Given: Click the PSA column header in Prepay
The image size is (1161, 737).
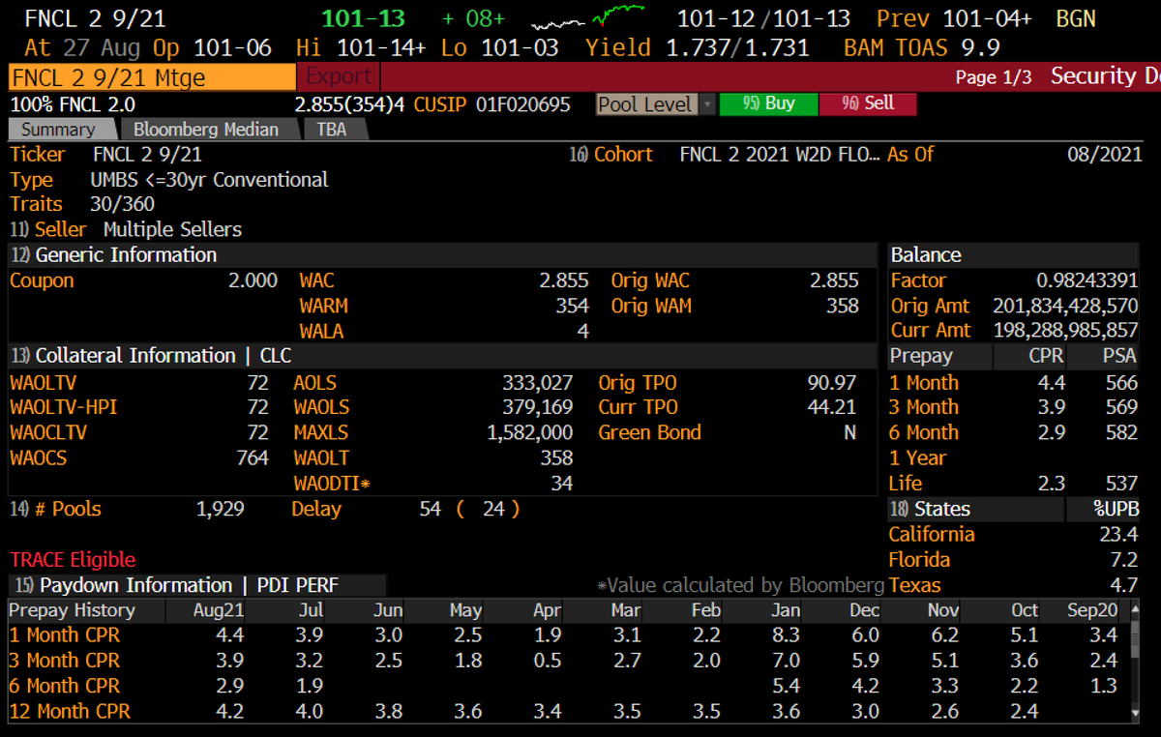Looking at the screenshot, I should coord(1119,356).
